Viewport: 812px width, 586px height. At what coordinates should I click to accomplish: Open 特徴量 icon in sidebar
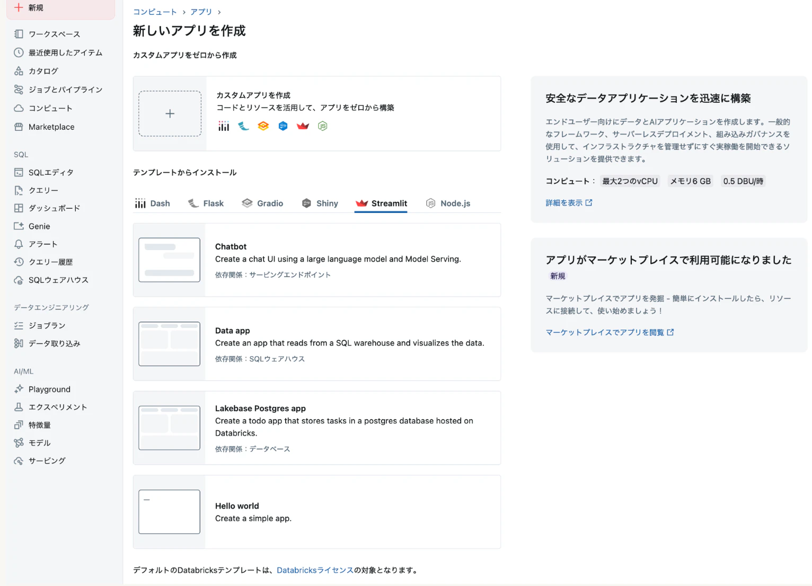(x=19, y=425)
